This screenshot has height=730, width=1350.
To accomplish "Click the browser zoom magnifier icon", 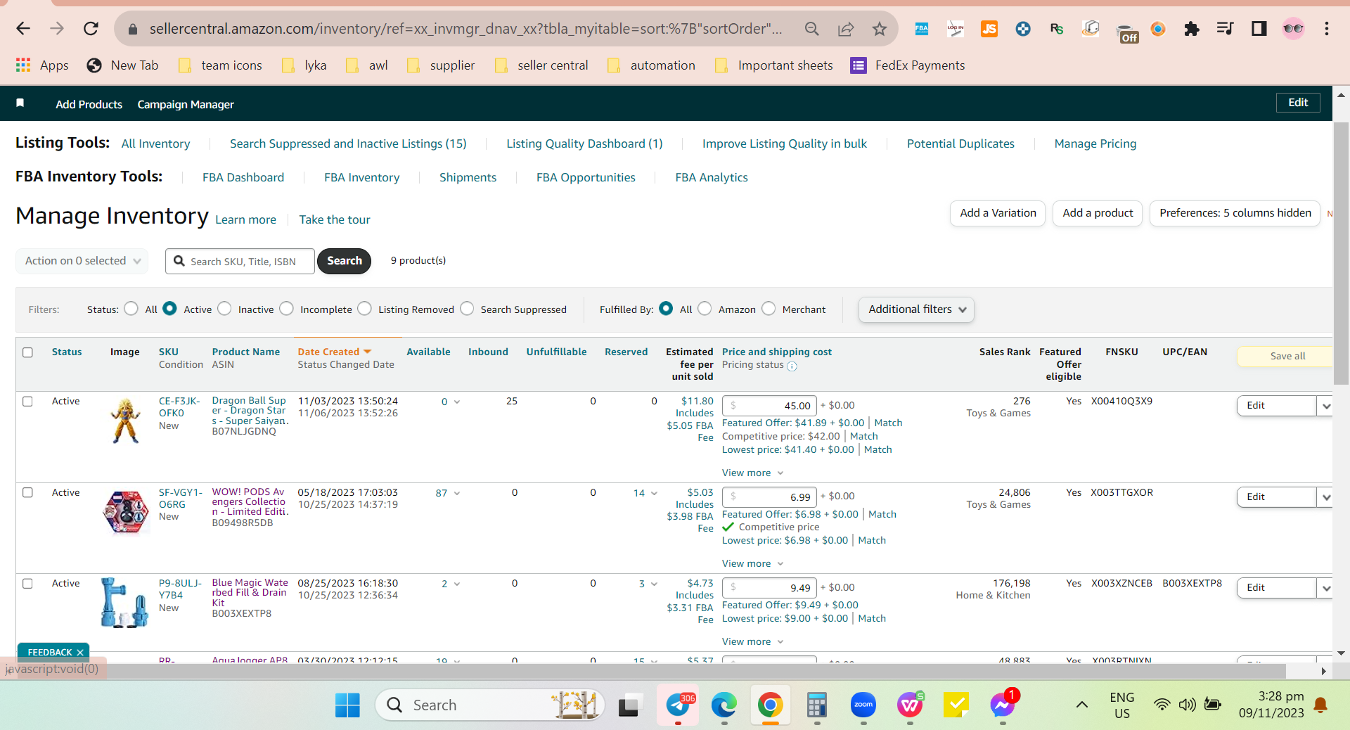I will 812,29.
